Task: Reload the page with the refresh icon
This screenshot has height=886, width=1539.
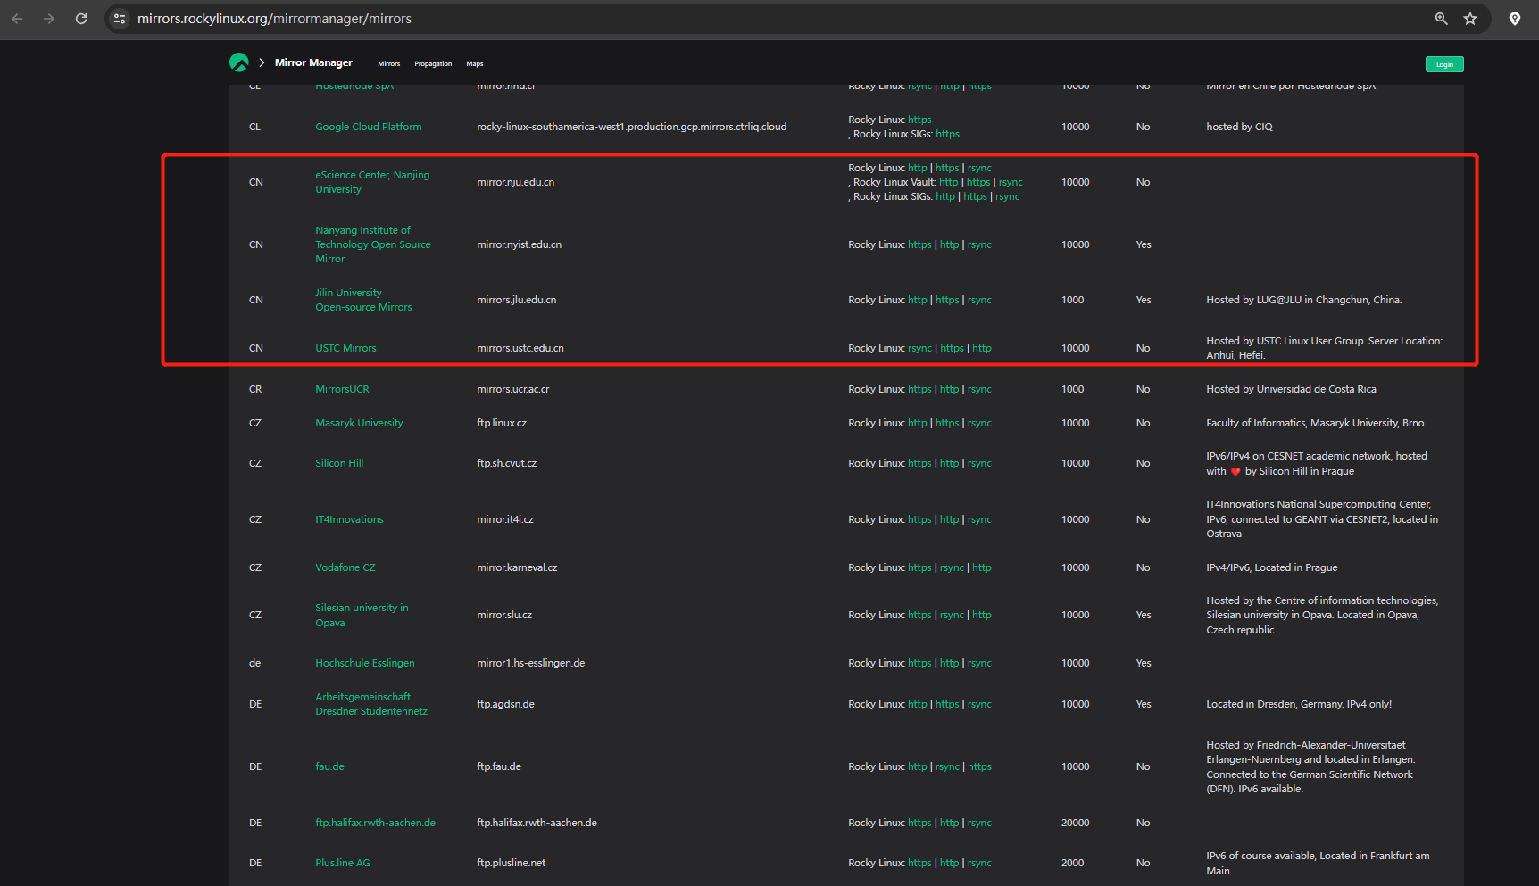Action: point(81,19)
